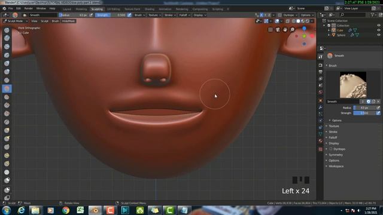This screenshot has height=215, width=383.
Task: Select the Mask brush tool
Action: 7,180
